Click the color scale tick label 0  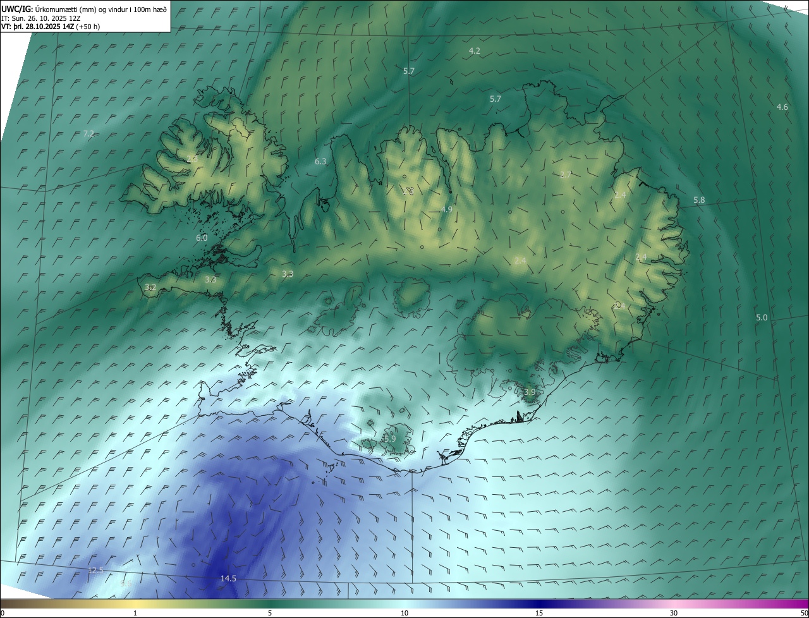click(x=3, y=613)
